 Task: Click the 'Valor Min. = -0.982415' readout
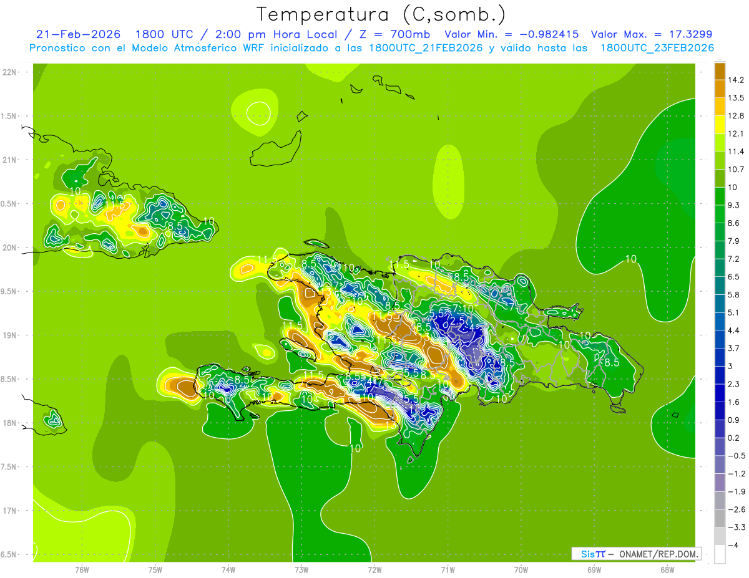coord(511,34)
